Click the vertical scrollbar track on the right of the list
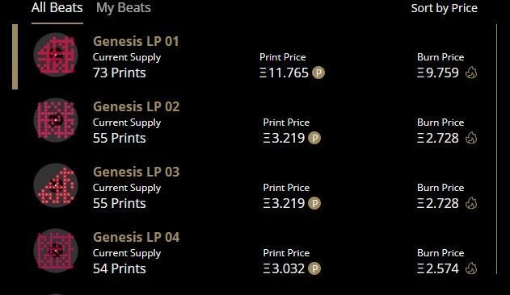 click(x=497, y=149)
